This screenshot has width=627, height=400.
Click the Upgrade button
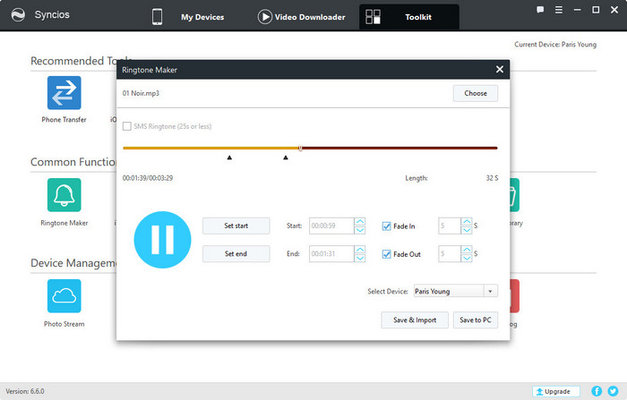click(x=556, y=391)
